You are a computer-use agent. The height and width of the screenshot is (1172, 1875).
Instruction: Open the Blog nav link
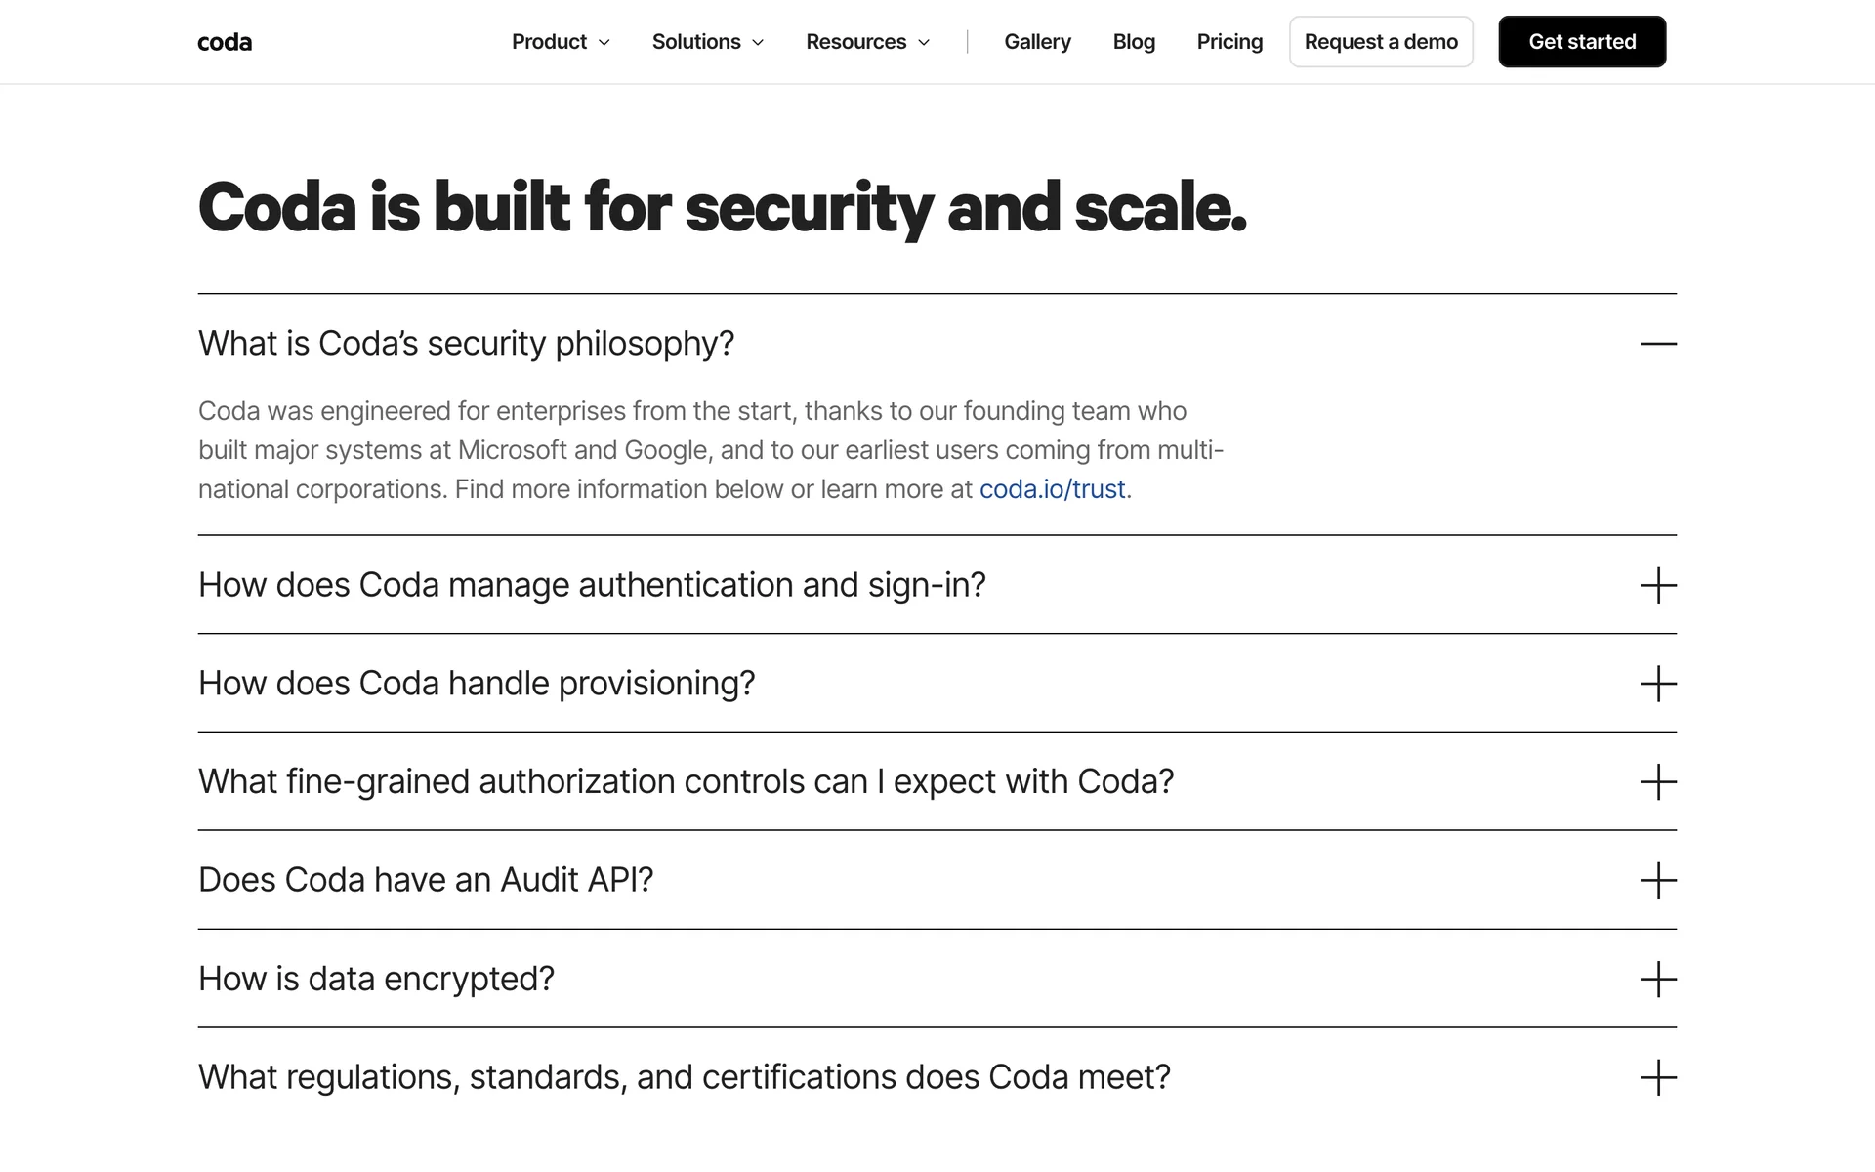point(1134,42)
